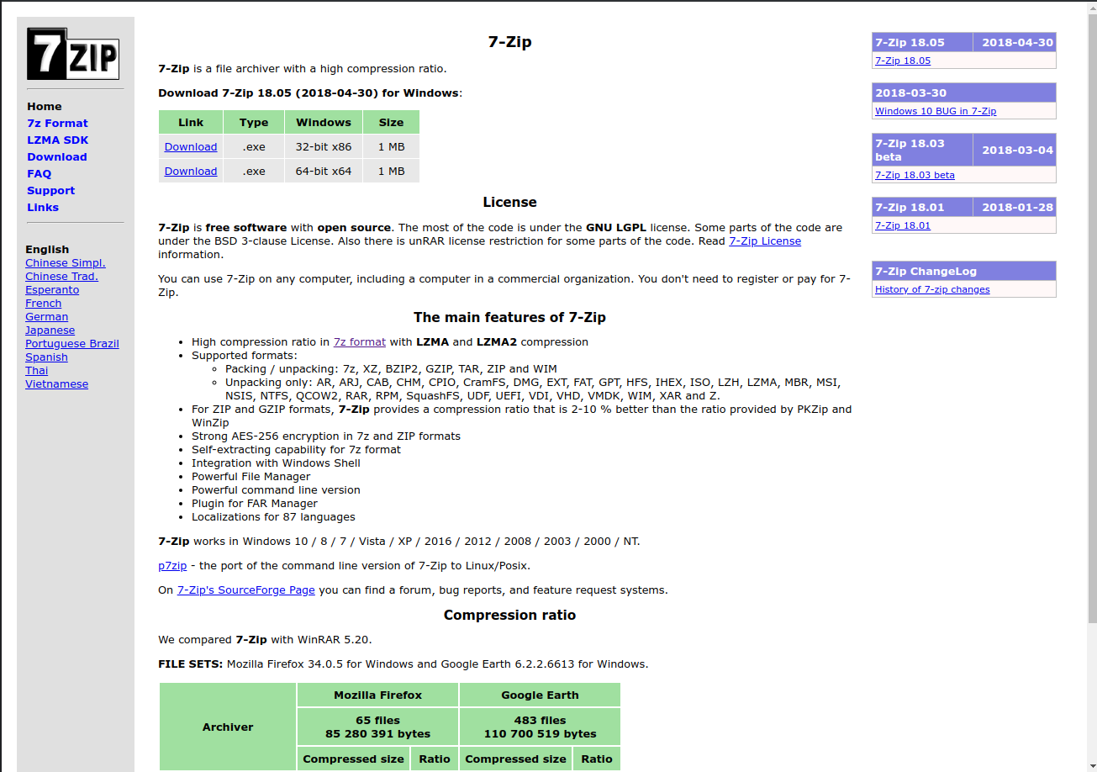
Task: Open the 7-Zip 18.05 news link
Action: point(903,61)
